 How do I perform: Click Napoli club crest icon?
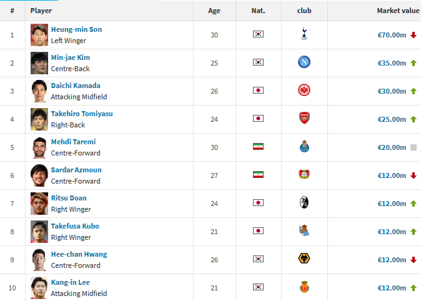coord(304,62)
